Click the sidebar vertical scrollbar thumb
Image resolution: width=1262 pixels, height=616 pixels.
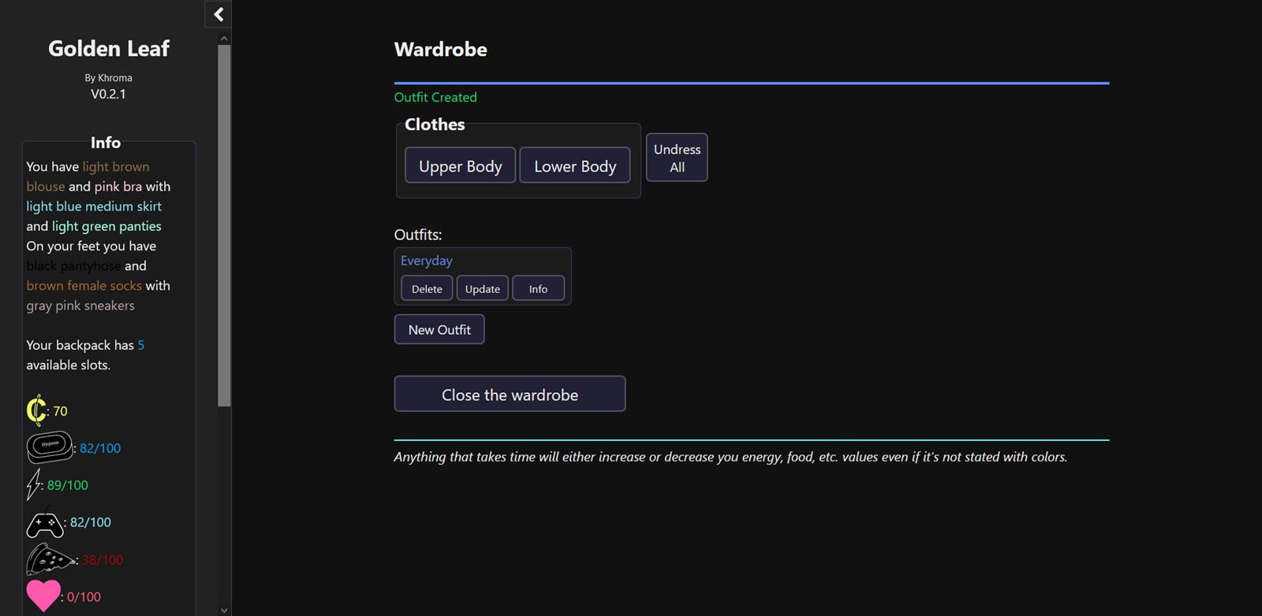225,225
